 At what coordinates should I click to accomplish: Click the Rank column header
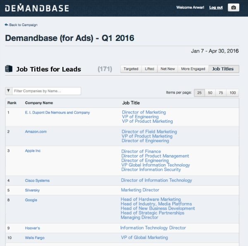pos(12,103)
